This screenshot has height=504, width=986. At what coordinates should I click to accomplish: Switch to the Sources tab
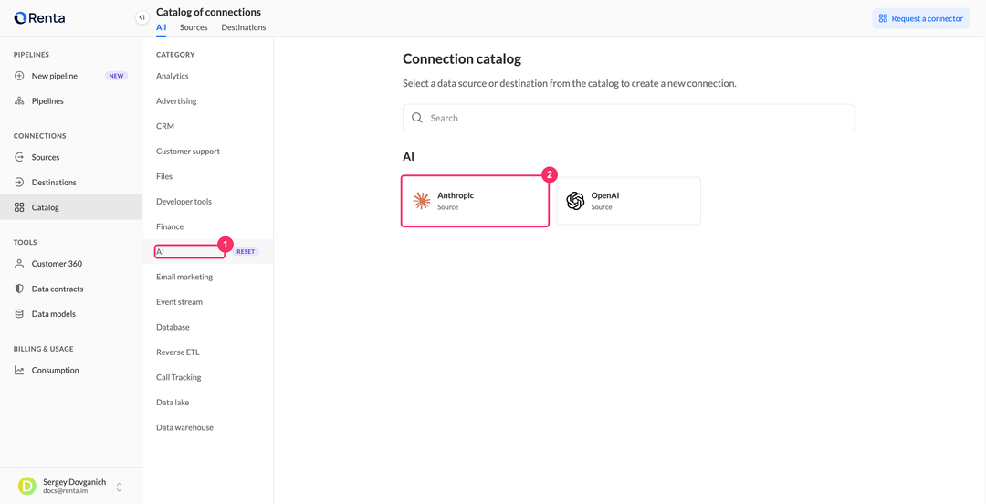click(194, 27)
